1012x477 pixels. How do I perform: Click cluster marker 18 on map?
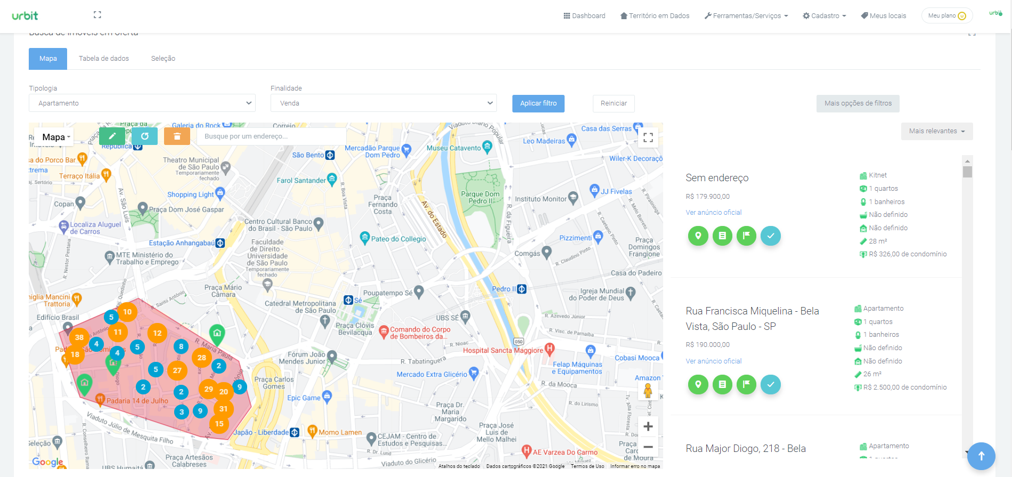point(75,354)
